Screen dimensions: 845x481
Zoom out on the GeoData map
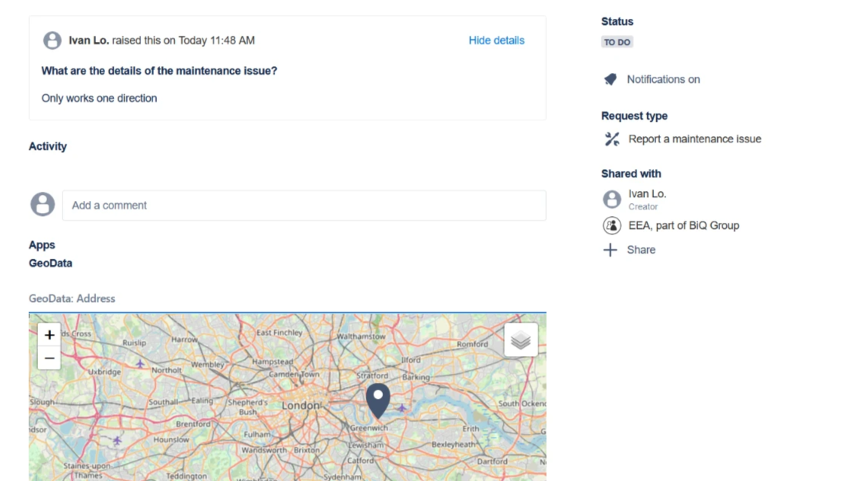[49, 358]
